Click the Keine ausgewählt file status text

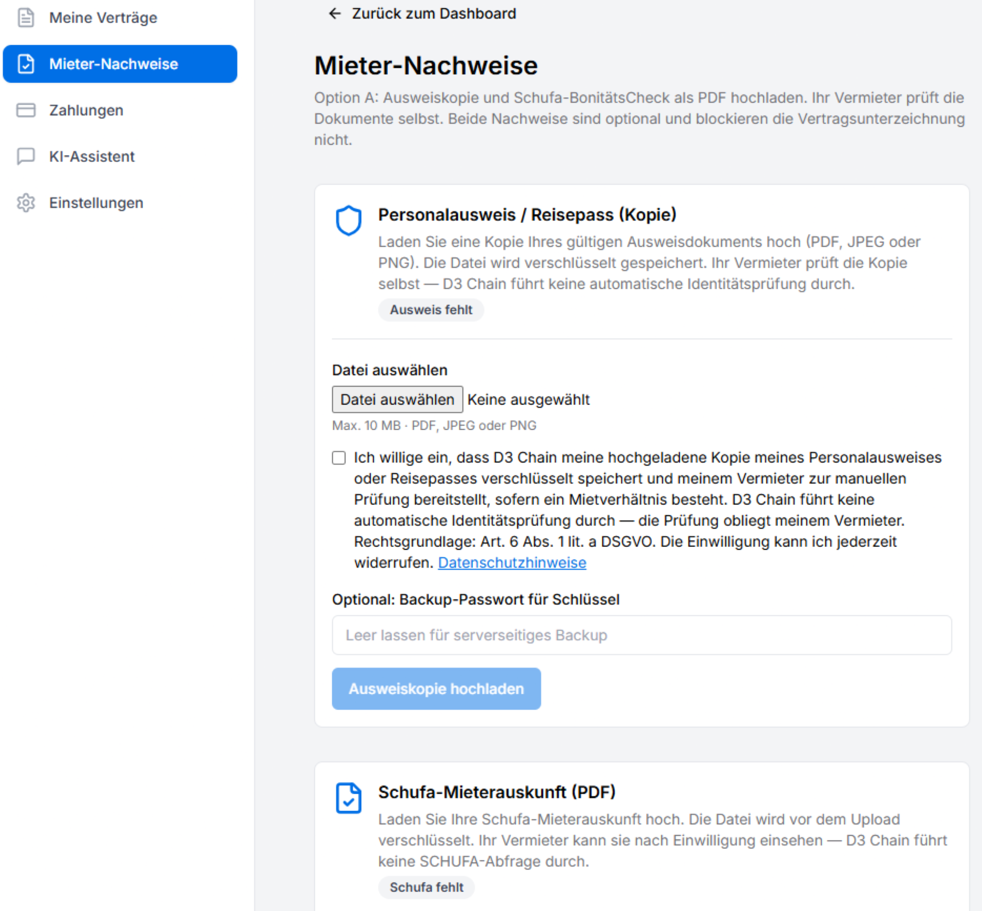[529, 400]
